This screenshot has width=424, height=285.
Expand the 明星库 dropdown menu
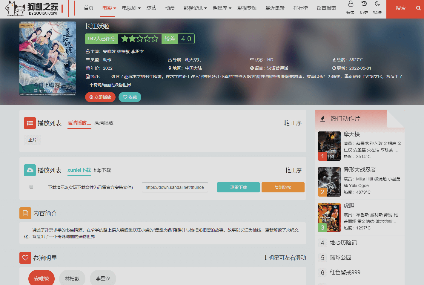[x=222, y=8]
